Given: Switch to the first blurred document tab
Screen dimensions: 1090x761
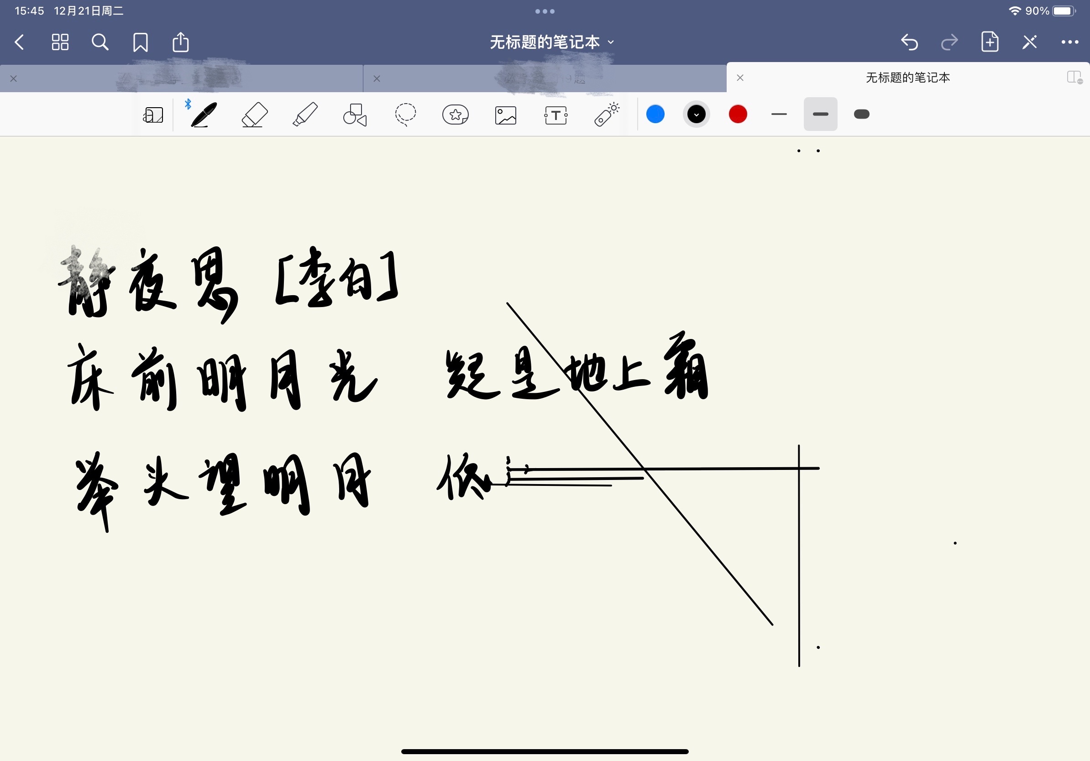Looking at the screenshot, I should click(180, 79).
